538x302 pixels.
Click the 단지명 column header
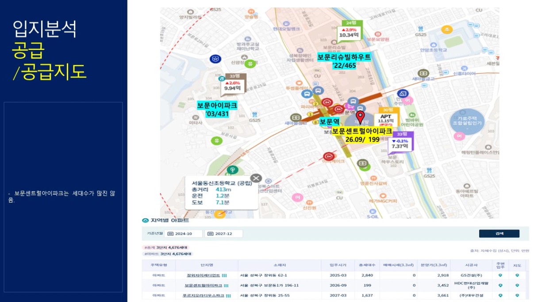point(207,265)
